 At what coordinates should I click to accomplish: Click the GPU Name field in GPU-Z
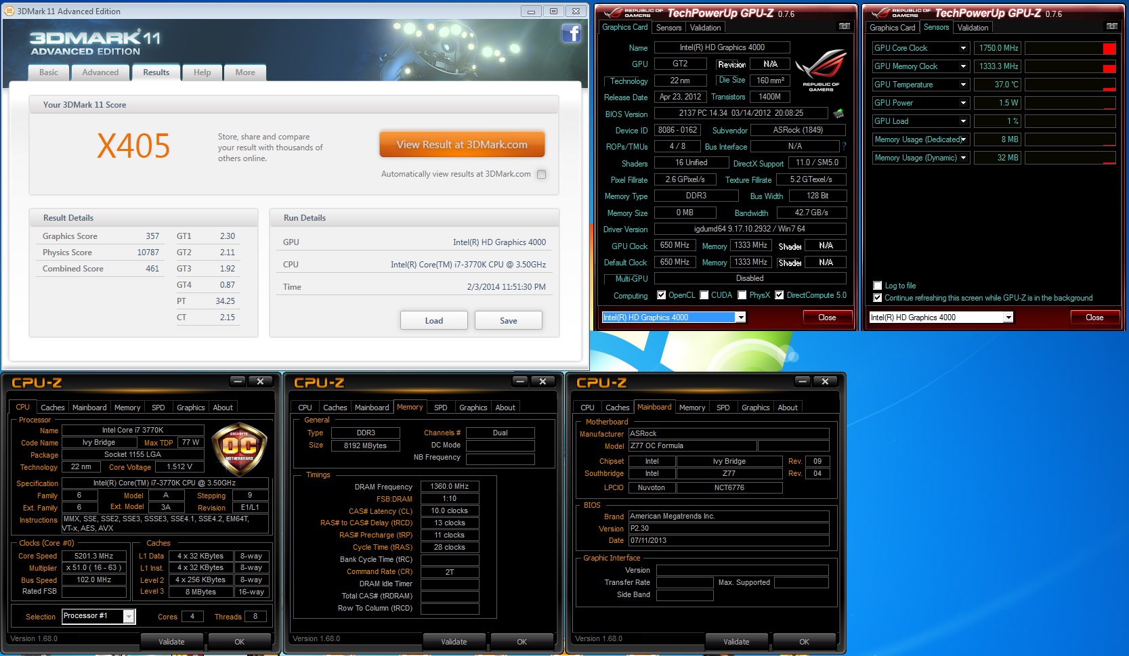722,47
